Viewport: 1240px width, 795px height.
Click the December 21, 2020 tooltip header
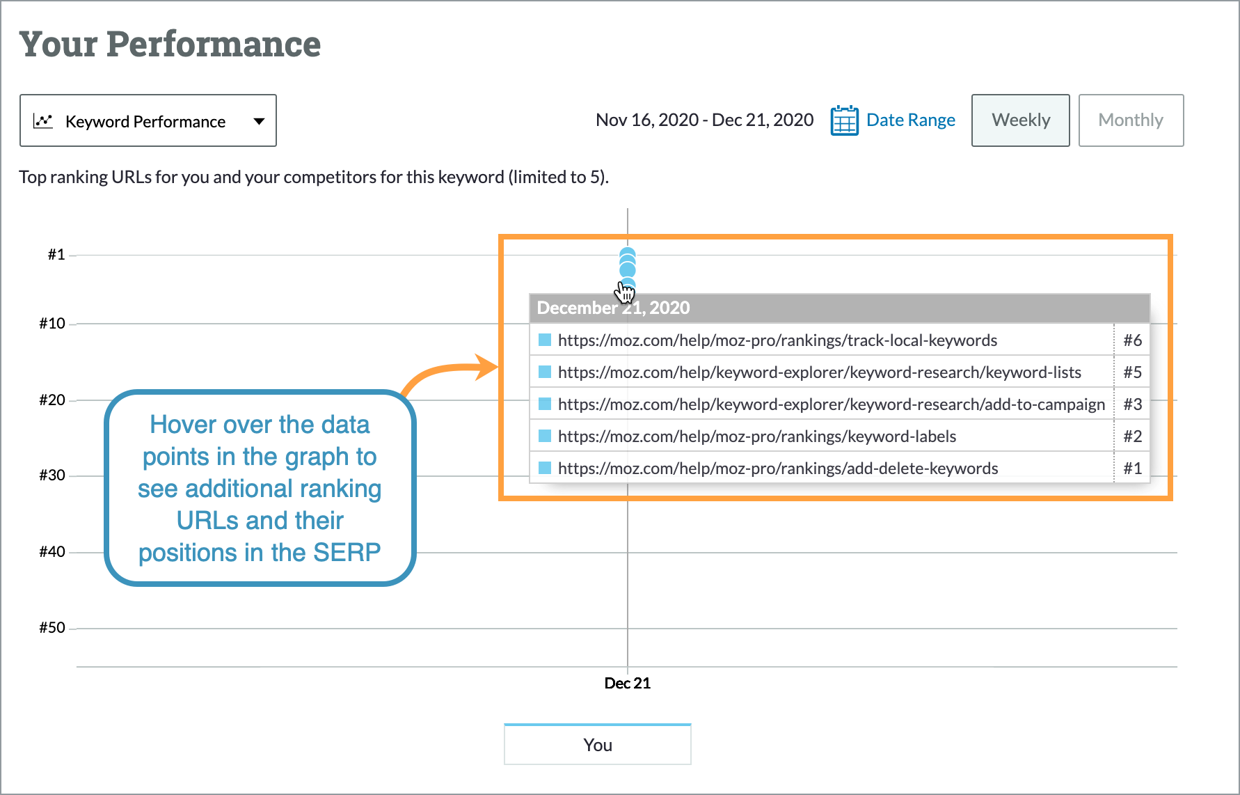click(613, 307)
